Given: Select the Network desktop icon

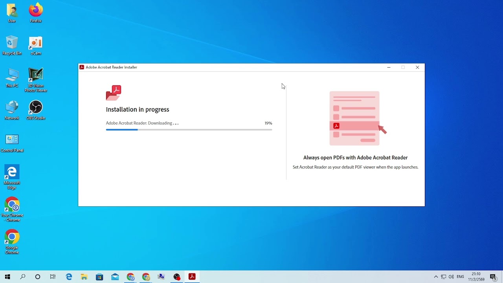Looking at the screenshot, I should (12, 110).
